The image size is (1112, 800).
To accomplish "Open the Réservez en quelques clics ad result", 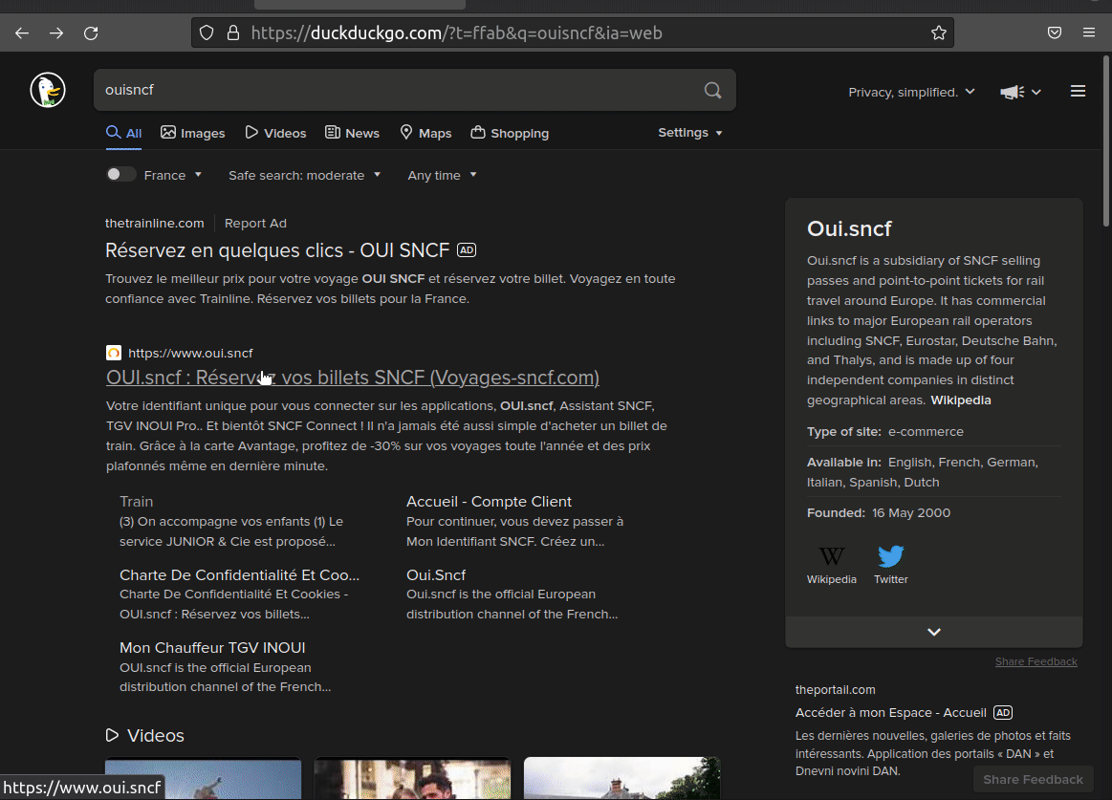I will click(x=277, y=250).
